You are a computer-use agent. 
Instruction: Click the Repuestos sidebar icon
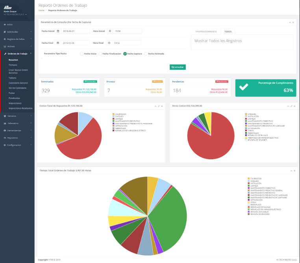tap(5, 138)
